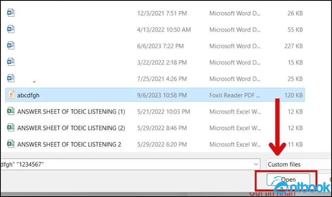This screenshot has width=332, height=197.
Task: Click the date 5/21/2022 10:03 PM
Action: point(164,112)
